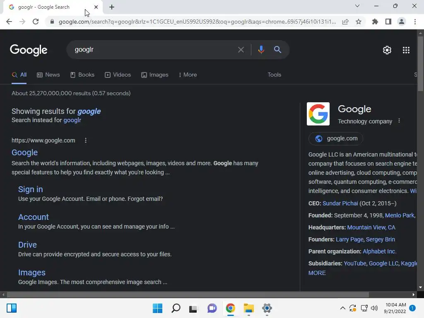Click the horizontal scrollbar right arrow
The height and width of the screenshot is (318, 424).
click(x=414, y=294)
